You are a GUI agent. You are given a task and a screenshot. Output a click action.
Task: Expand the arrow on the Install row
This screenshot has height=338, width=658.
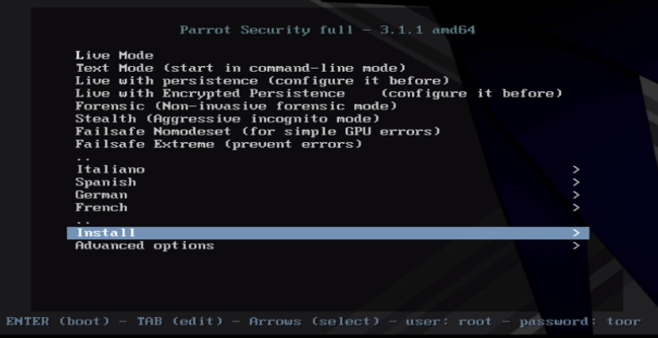pos(576,233)
